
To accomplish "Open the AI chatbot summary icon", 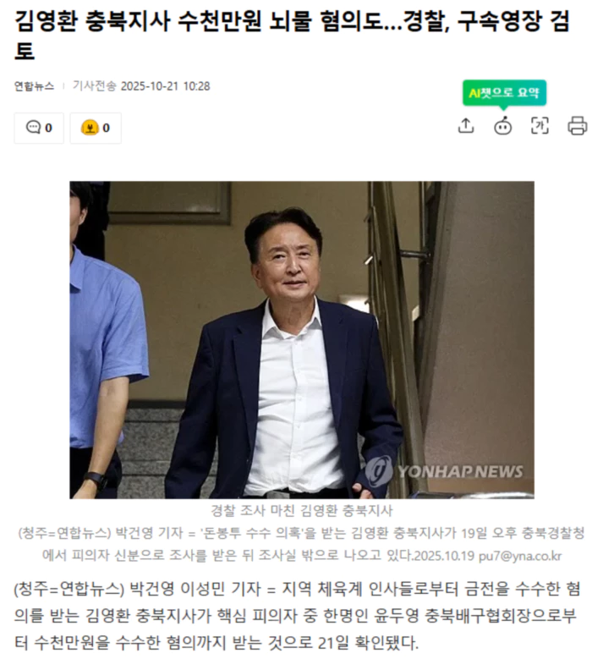I will click(502, 126).
